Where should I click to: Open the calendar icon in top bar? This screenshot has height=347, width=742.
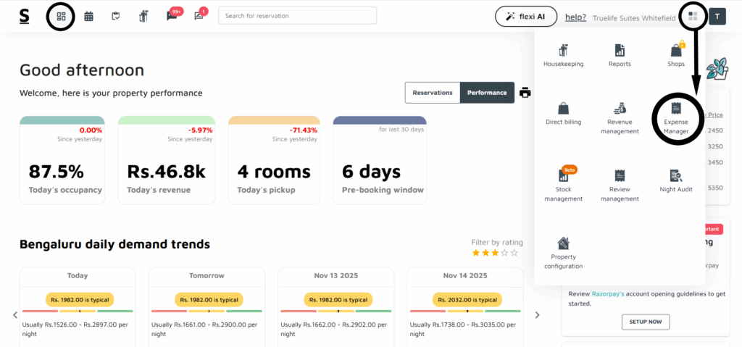click(x=88, y=16)
